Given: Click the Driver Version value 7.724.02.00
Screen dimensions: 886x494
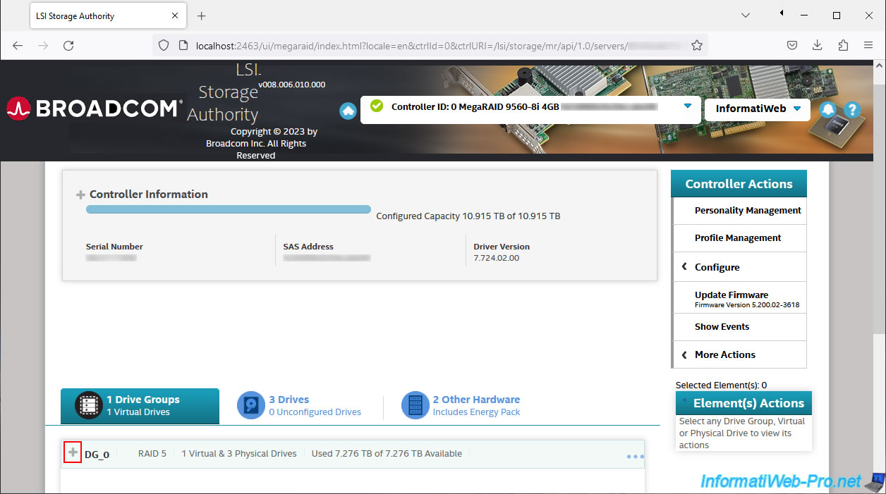Looking at the screenshot, I should coord(497,258).
